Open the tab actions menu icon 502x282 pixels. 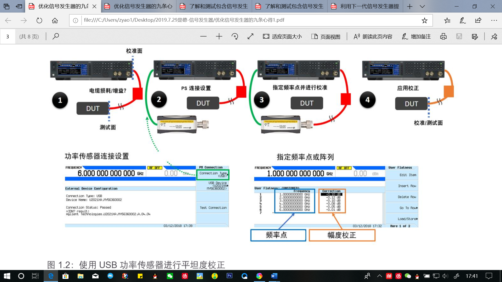click(x=7, y=6)
